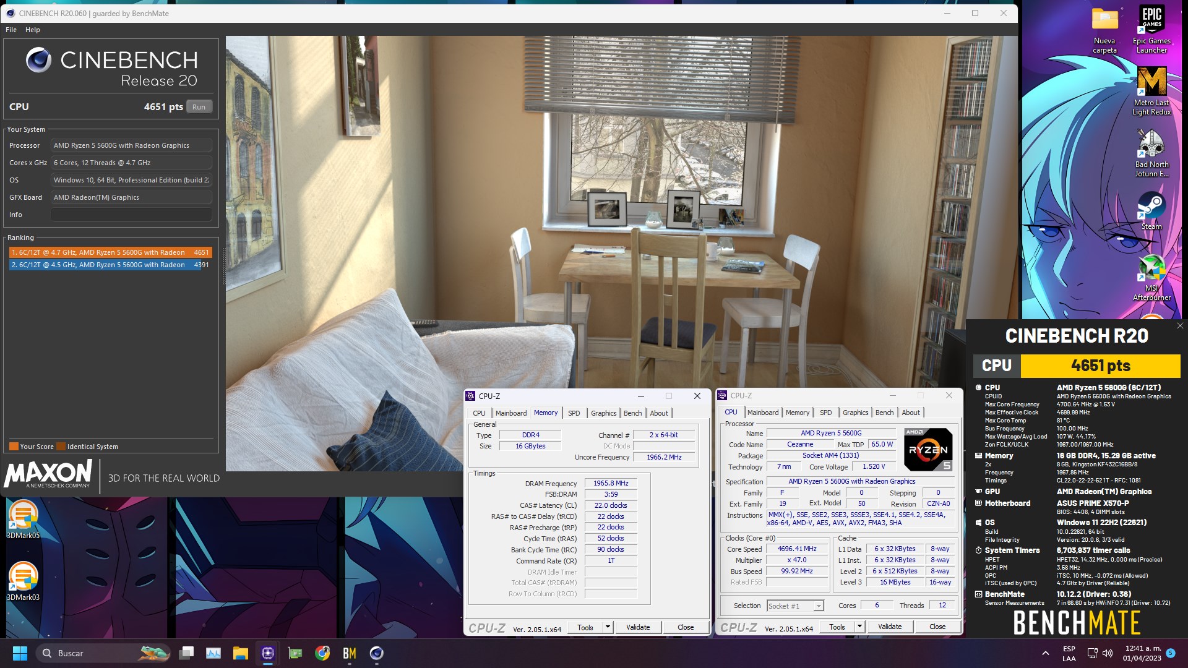Launch Metro Last Light Redux shortcut
The height and width of the screenshot is (668, 1188).
point(1151,91)
